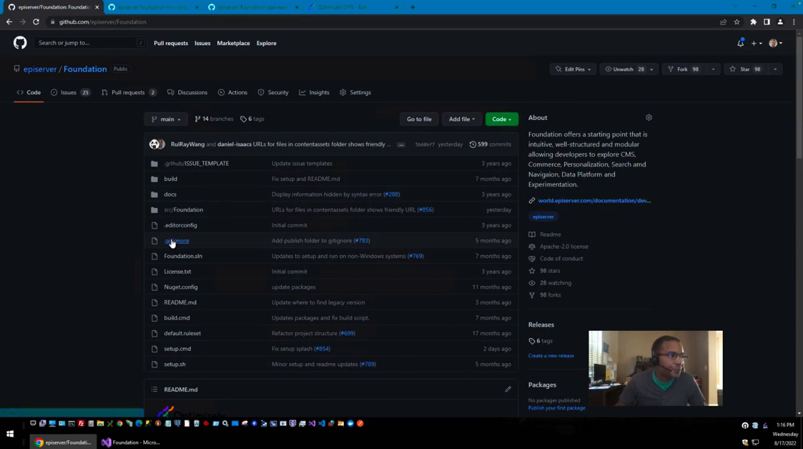This screenshot has height=449, width=803.
Task: Switch to repository Pull requests tab
Action: [x=128, y=92]
